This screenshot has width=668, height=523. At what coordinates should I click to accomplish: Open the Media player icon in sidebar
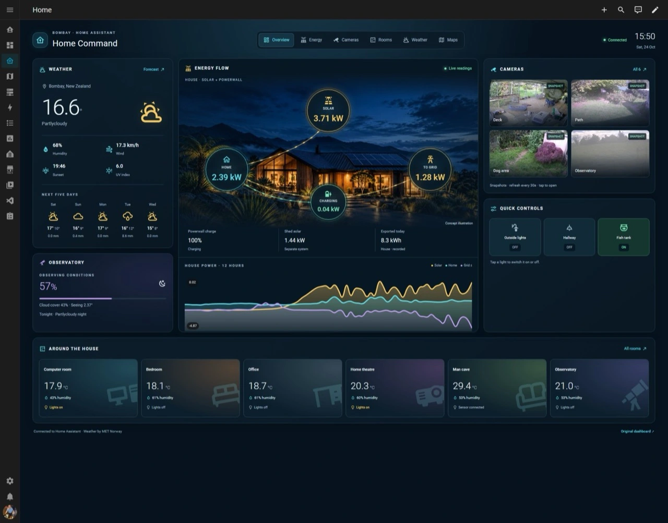pyautogui.click(x=10, y=185)
